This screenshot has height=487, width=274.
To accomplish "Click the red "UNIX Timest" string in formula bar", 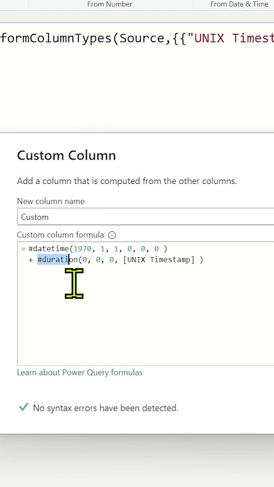I will (x=233, y=38).
